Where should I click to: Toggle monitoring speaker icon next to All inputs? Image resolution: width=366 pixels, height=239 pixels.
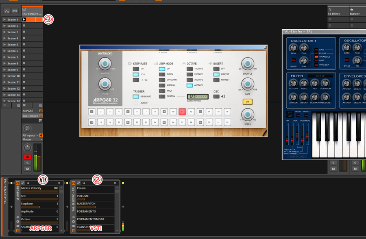[x=41, y=136]
